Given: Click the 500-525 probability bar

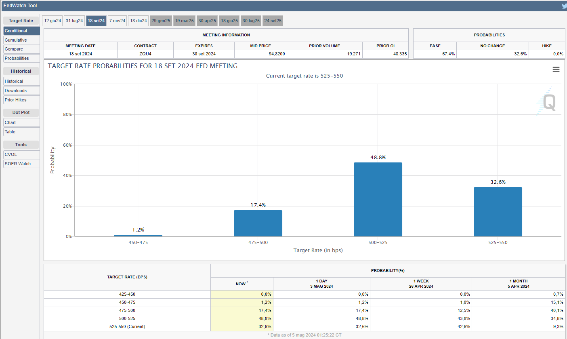Looking at the screenshot, I should pos(378,200).
